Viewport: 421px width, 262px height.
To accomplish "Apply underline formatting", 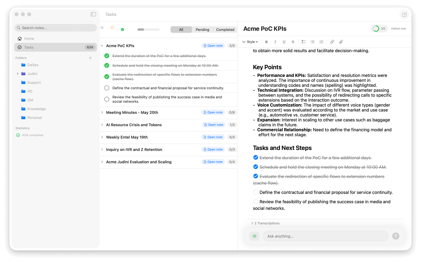I will coord(284,42).
